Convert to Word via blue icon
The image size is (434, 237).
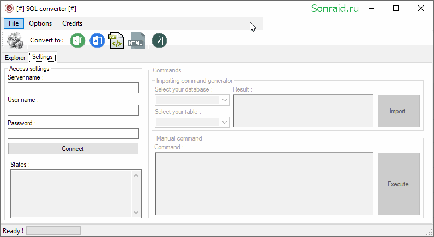(97, 41)
